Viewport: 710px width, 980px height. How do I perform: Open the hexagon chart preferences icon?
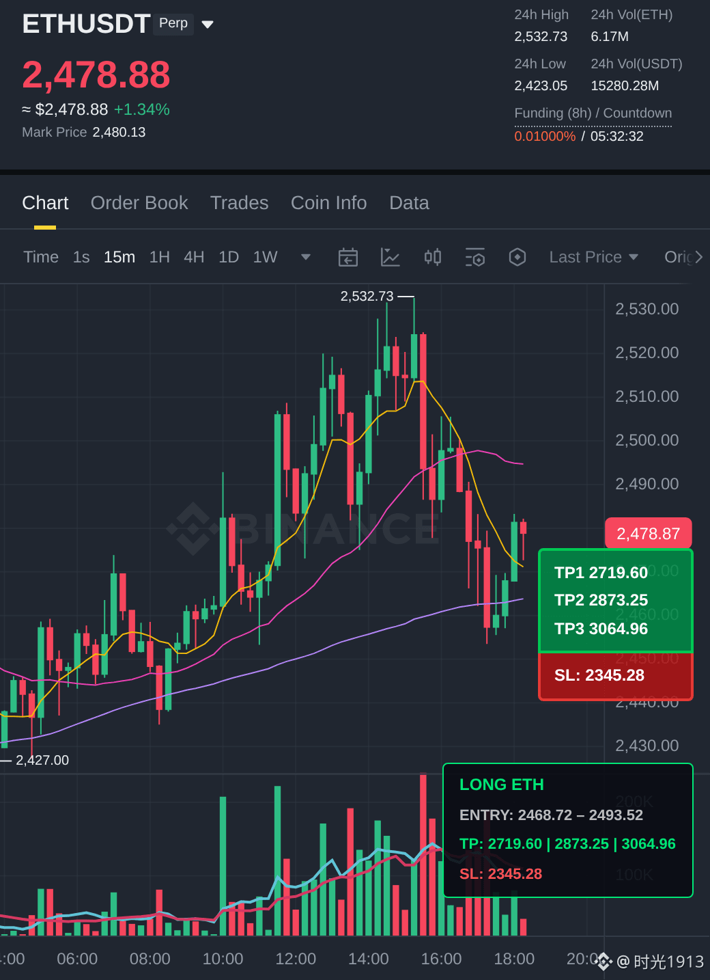point(517,257)
